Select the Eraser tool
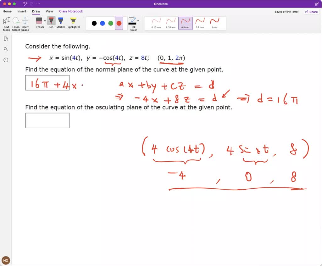The width and height of the screenshot is (322, 266). pyautogui.click(x=40, y=22)
